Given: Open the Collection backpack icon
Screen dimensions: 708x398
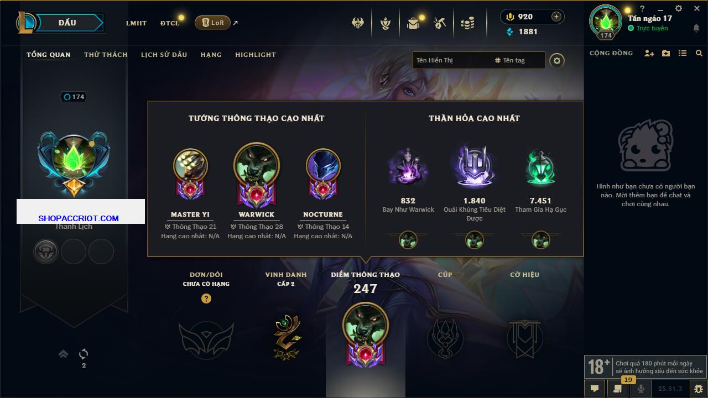Looking at the screenshot, I should [413, 23].
